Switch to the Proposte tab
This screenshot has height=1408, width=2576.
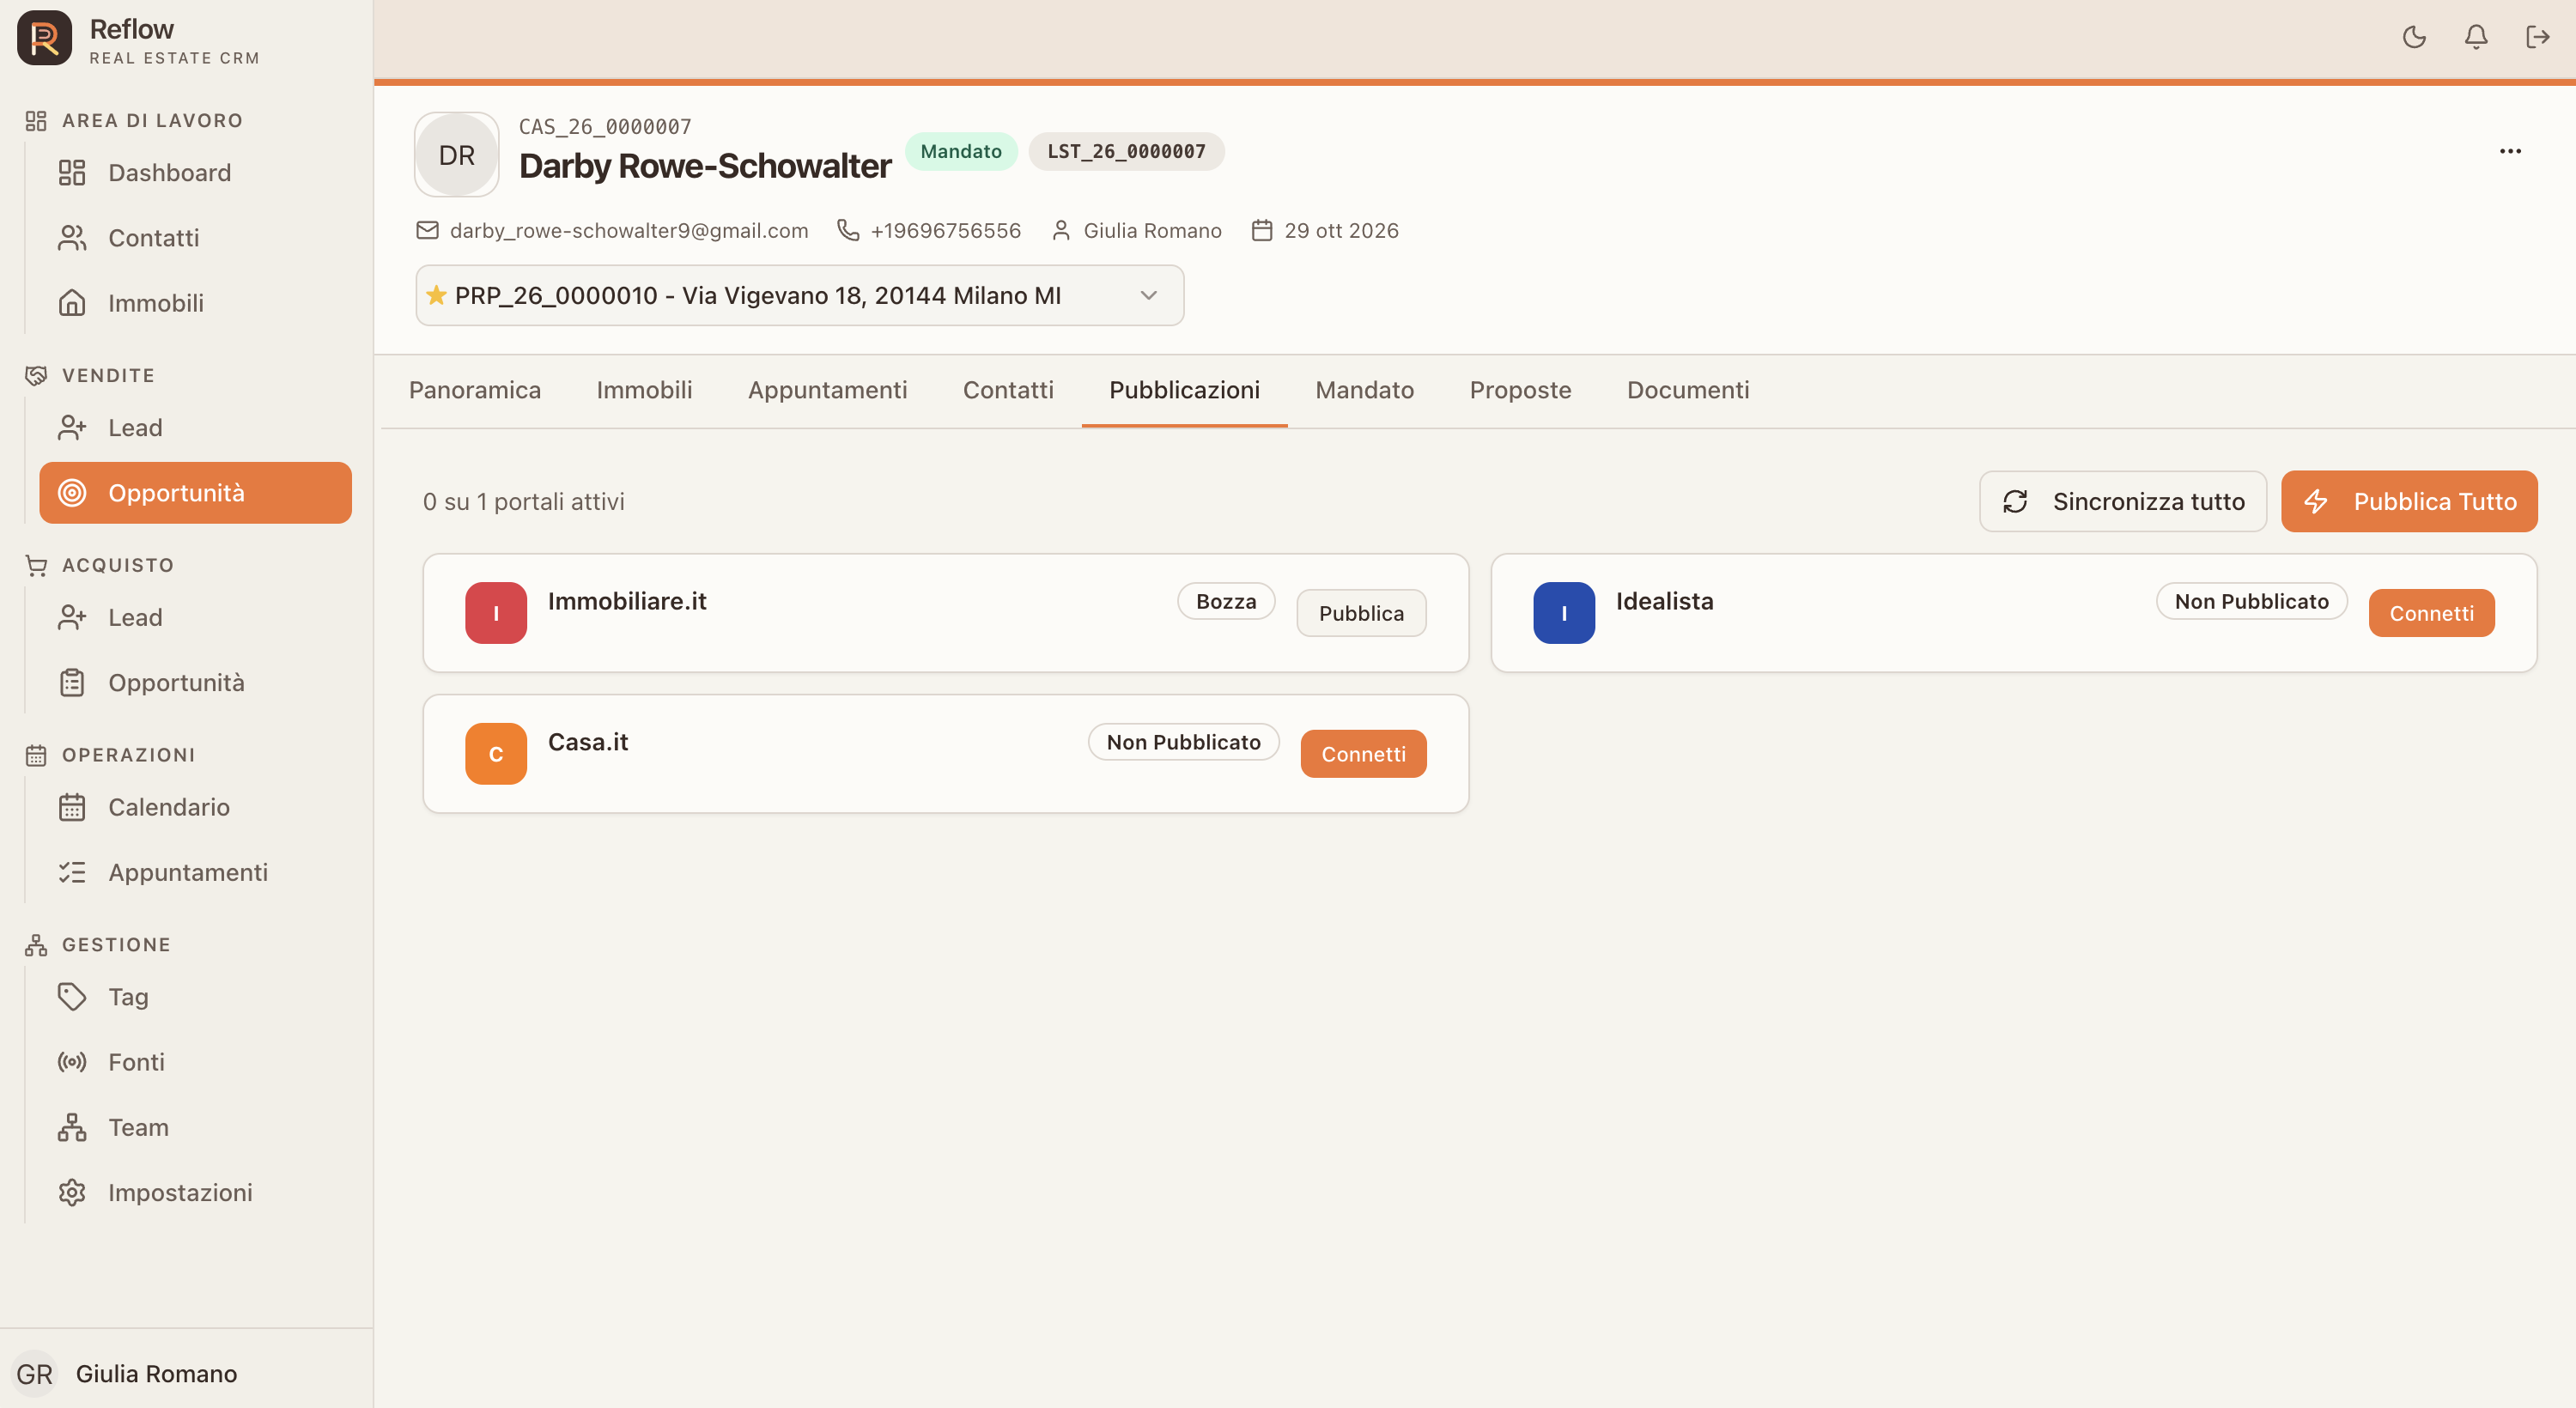tap(1520, 390)
